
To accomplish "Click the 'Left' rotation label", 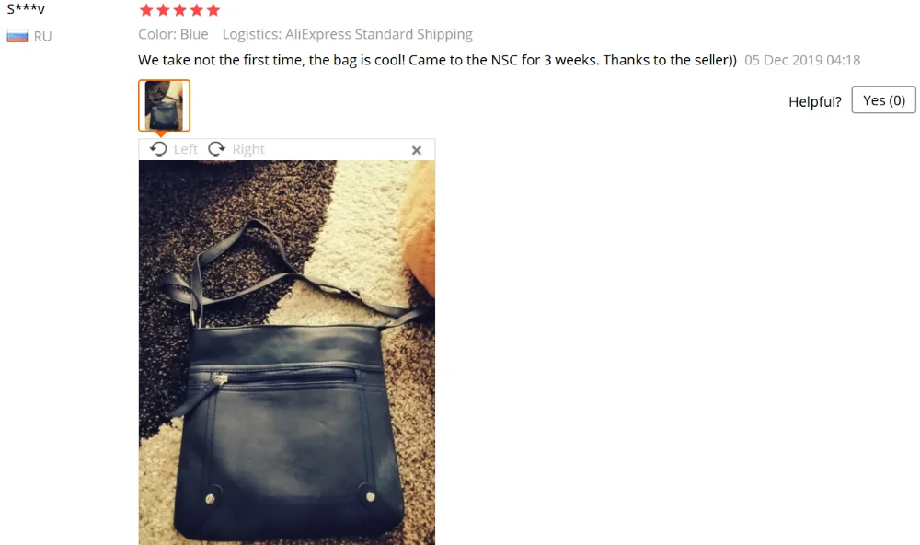I will click(186, 149).
